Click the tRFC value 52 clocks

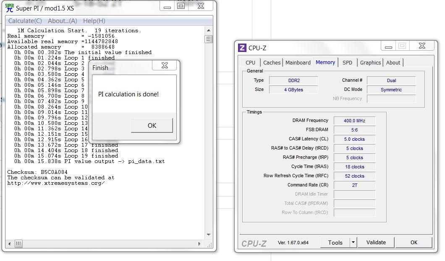tap(354, 176)
